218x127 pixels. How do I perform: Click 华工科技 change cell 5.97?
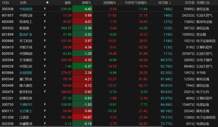[82, 41]
